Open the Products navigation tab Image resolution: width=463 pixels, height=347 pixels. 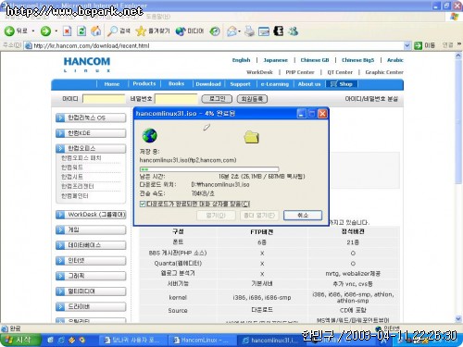click(144, 83)
